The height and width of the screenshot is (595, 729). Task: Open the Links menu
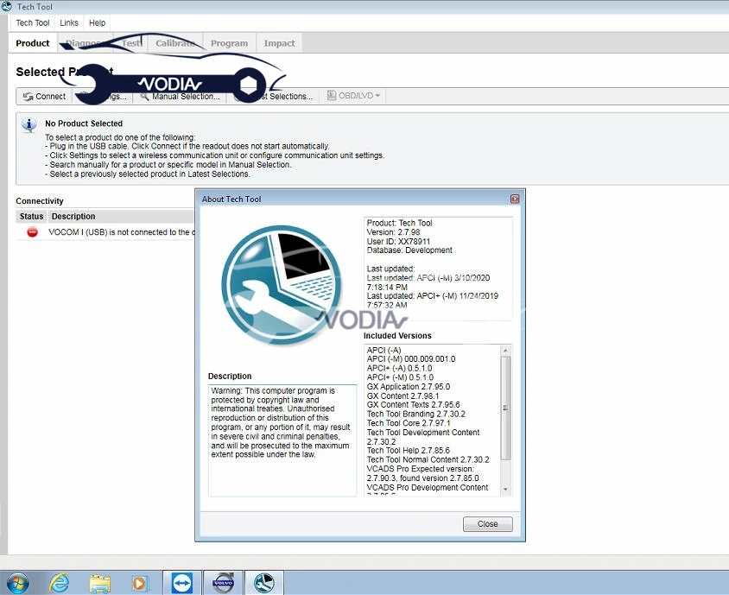coord(69,22)
